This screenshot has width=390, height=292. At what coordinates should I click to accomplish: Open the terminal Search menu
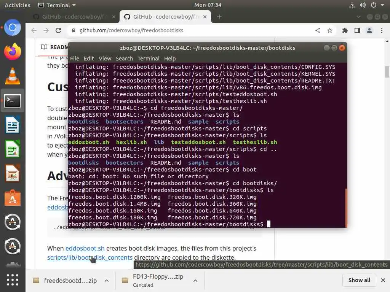tap(124, 58)
